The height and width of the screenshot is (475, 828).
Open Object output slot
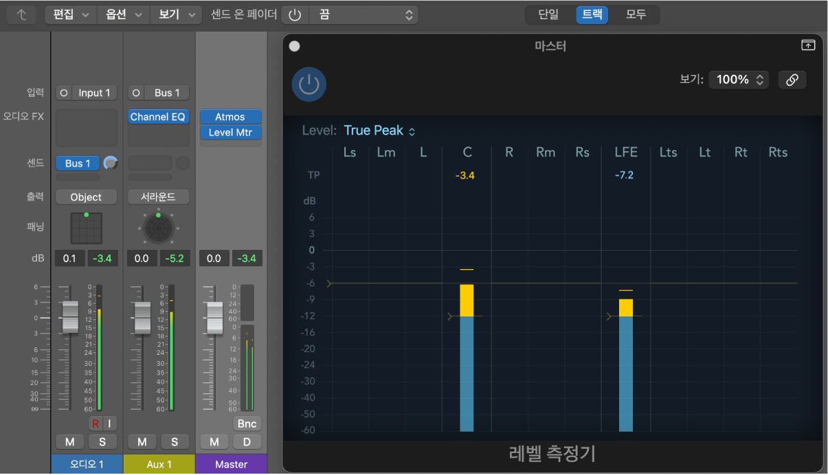coord(86,197)
